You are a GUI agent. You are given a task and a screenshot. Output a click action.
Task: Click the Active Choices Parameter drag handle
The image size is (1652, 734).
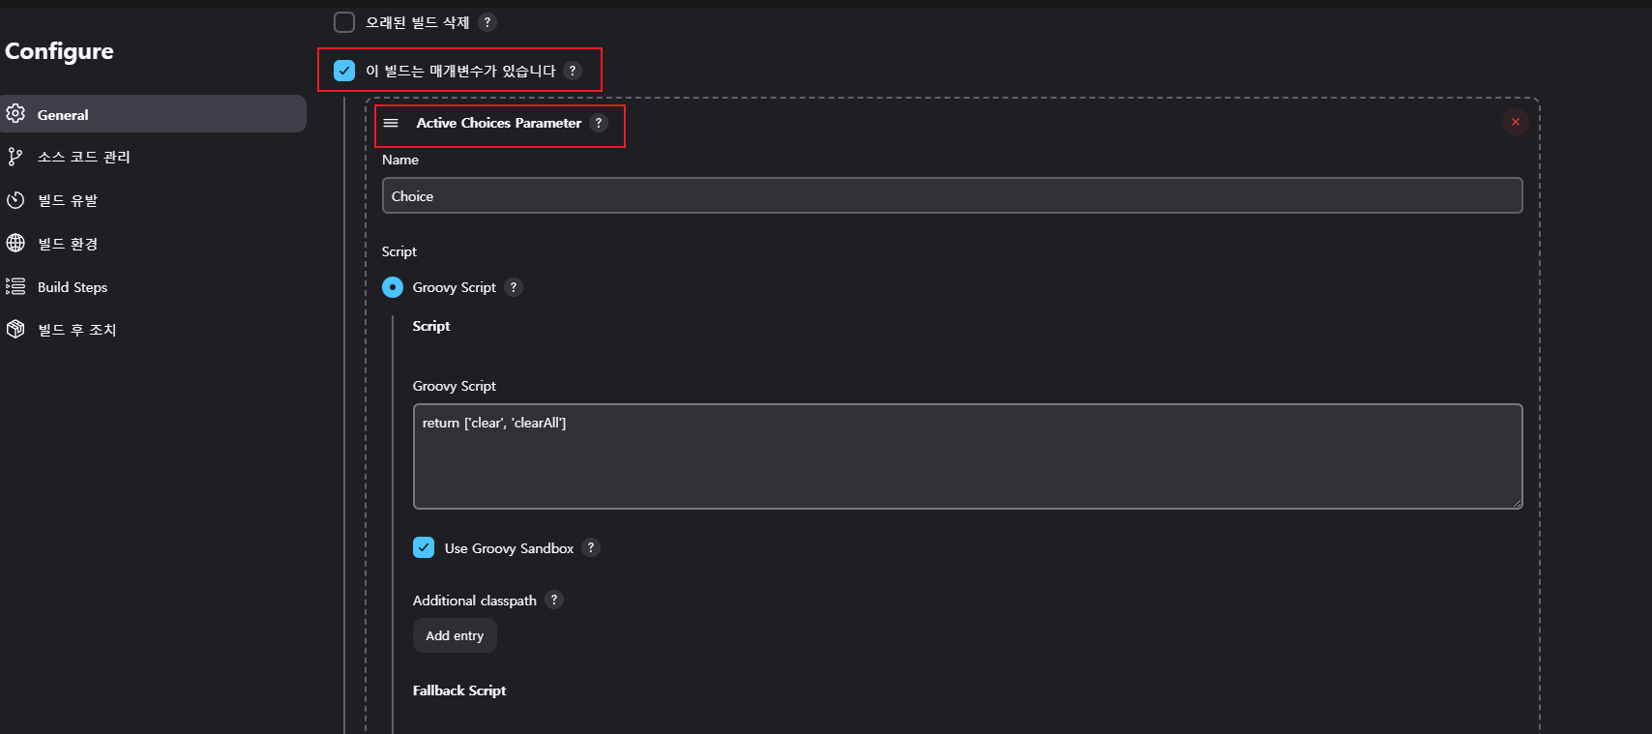391,123
